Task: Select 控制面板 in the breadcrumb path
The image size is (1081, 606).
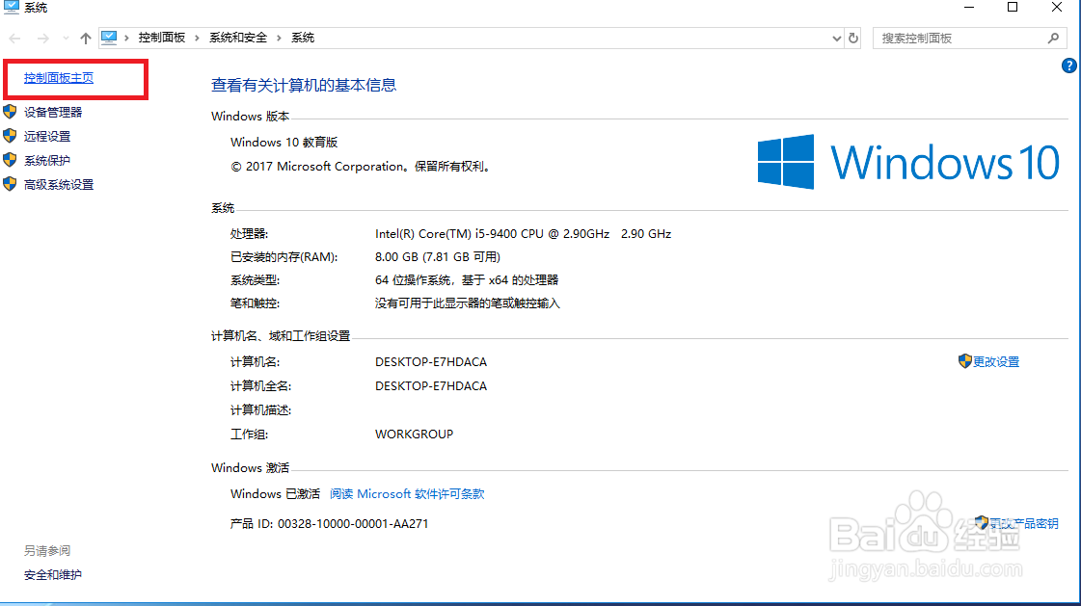Action: tap(162, 38)
